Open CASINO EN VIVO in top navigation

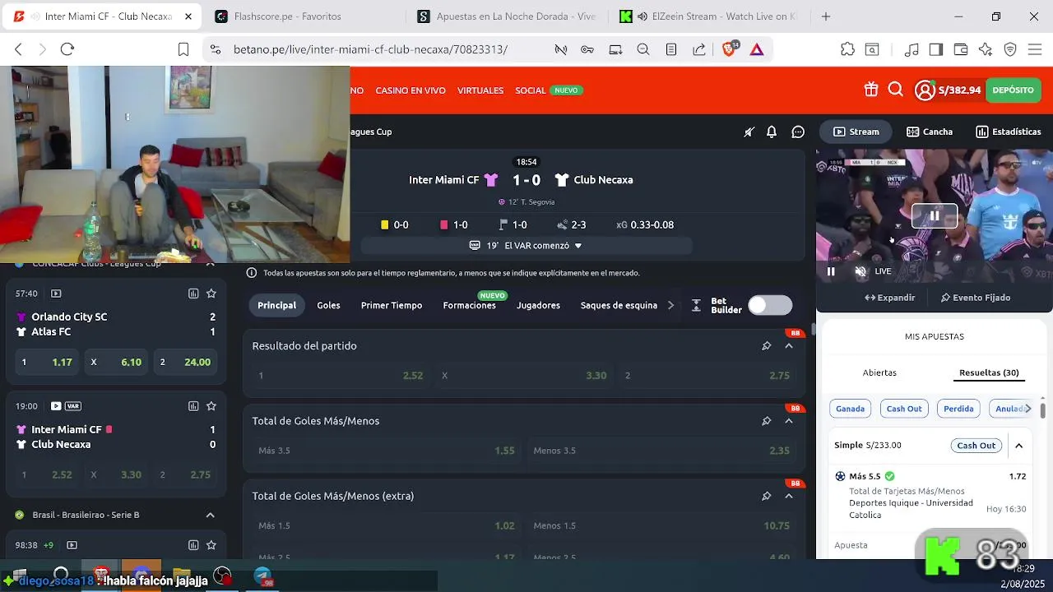pos(411,90)
